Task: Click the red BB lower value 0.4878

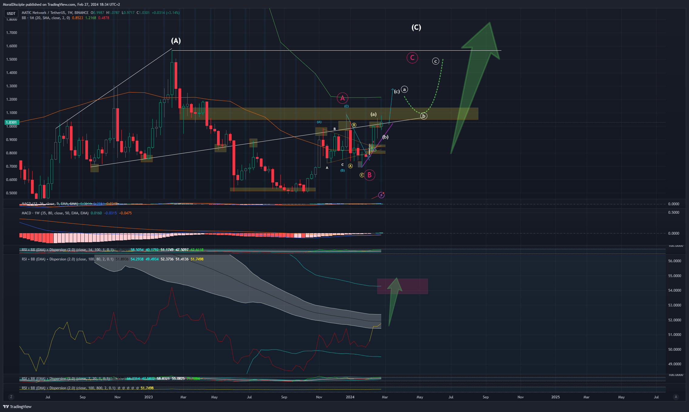Action: (x=104, y=18)
